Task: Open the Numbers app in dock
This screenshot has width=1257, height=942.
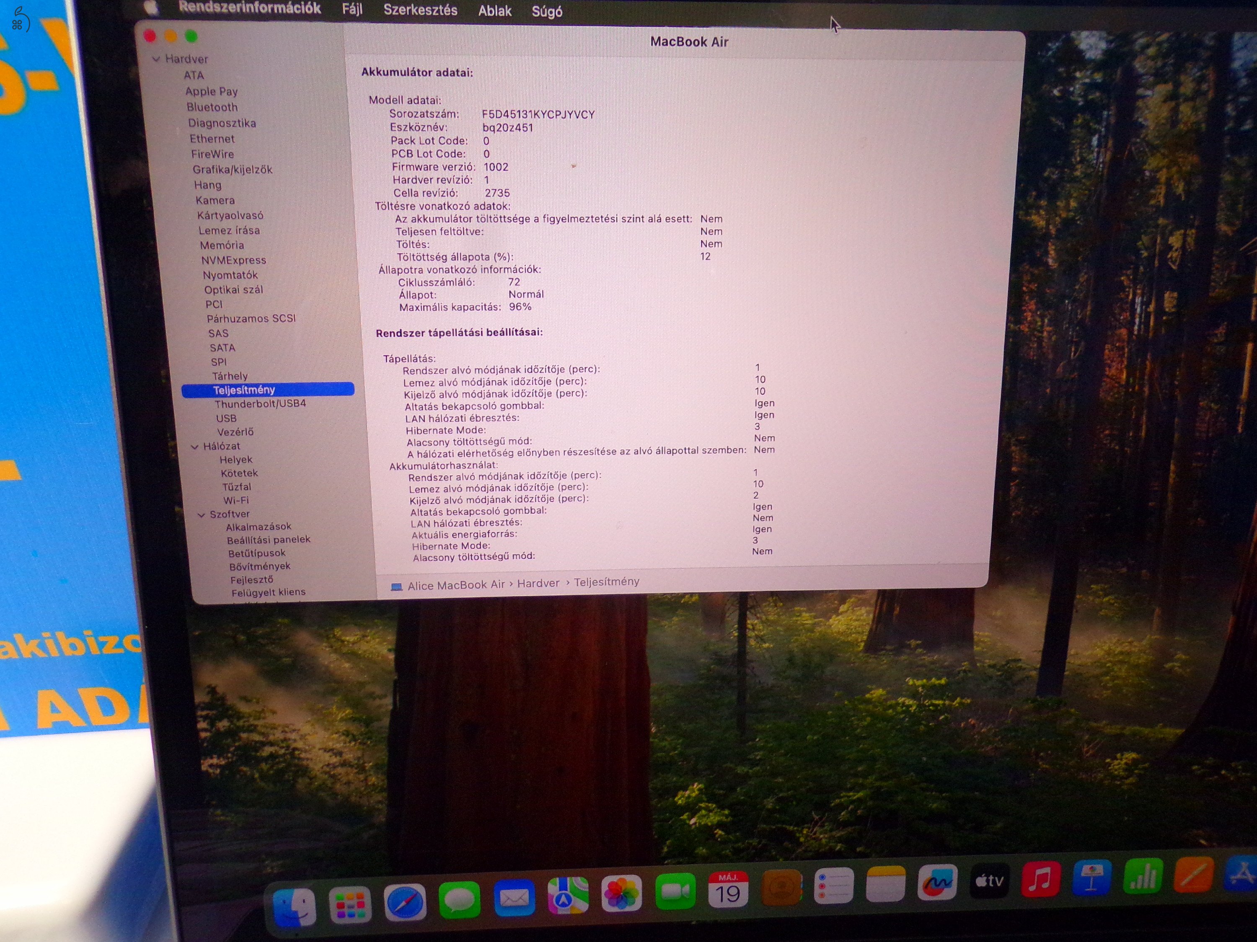Action: tap(1143, 875)
